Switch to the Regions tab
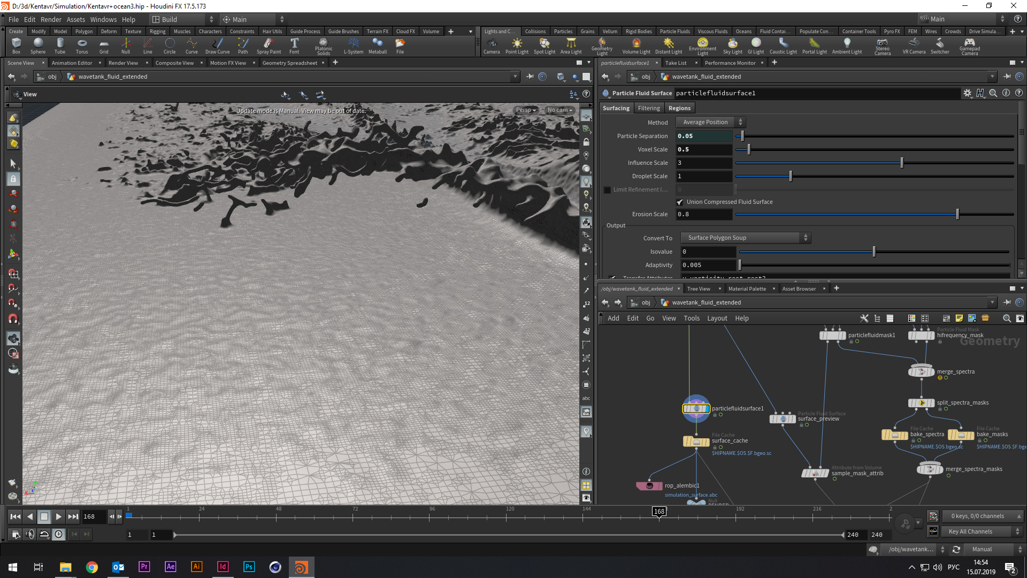The image size is (1027, 578). (x=679, y=108)
